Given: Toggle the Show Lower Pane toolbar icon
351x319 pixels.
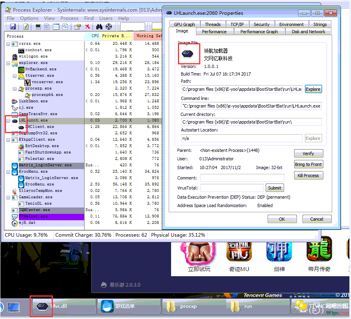Looking at the screenshot, I should 56,27.
